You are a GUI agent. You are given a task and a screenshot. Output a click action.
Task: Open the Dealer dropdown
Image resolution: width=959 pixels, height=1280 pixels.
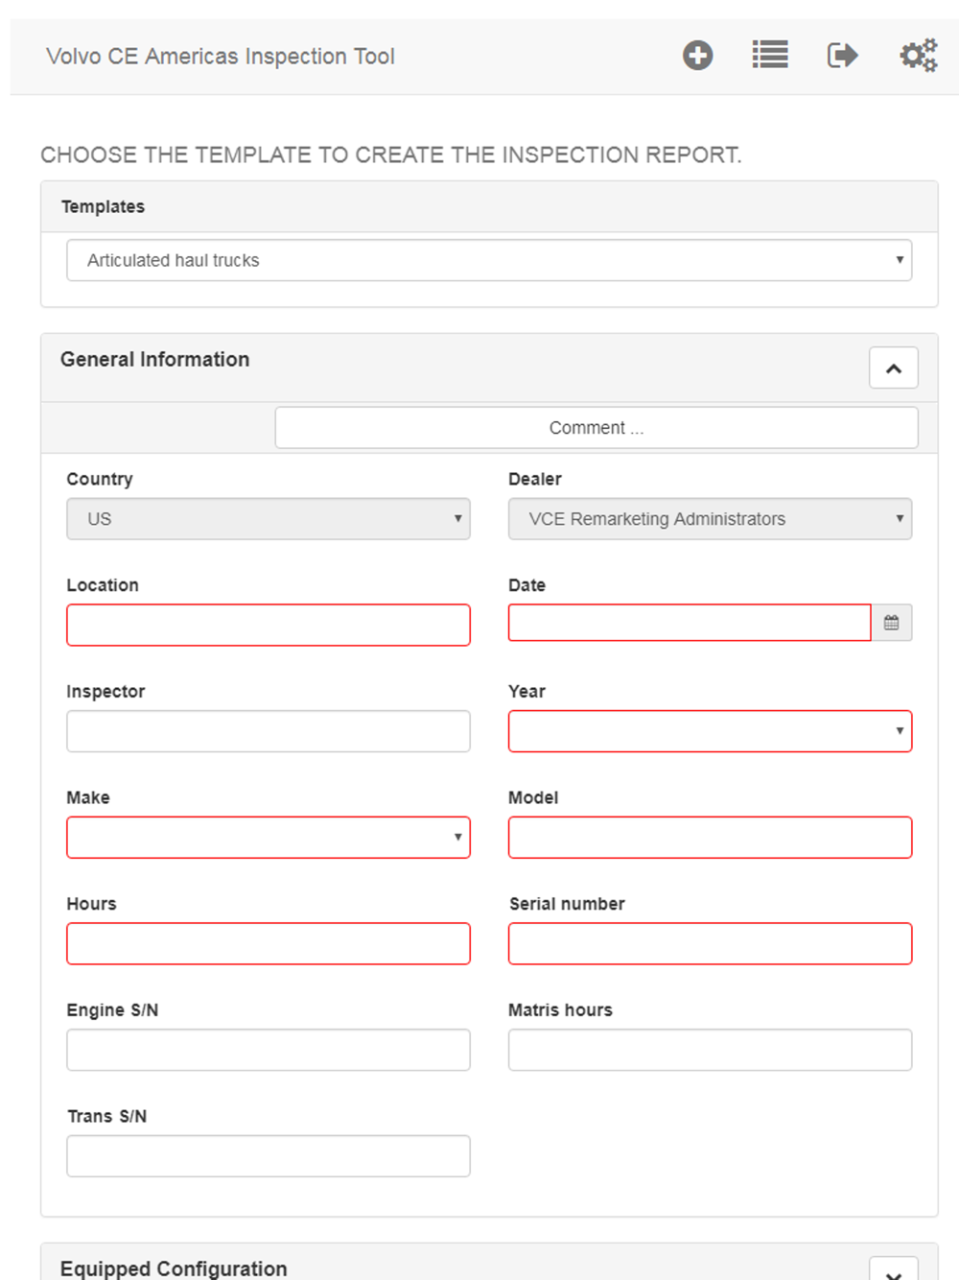[710, 519]
